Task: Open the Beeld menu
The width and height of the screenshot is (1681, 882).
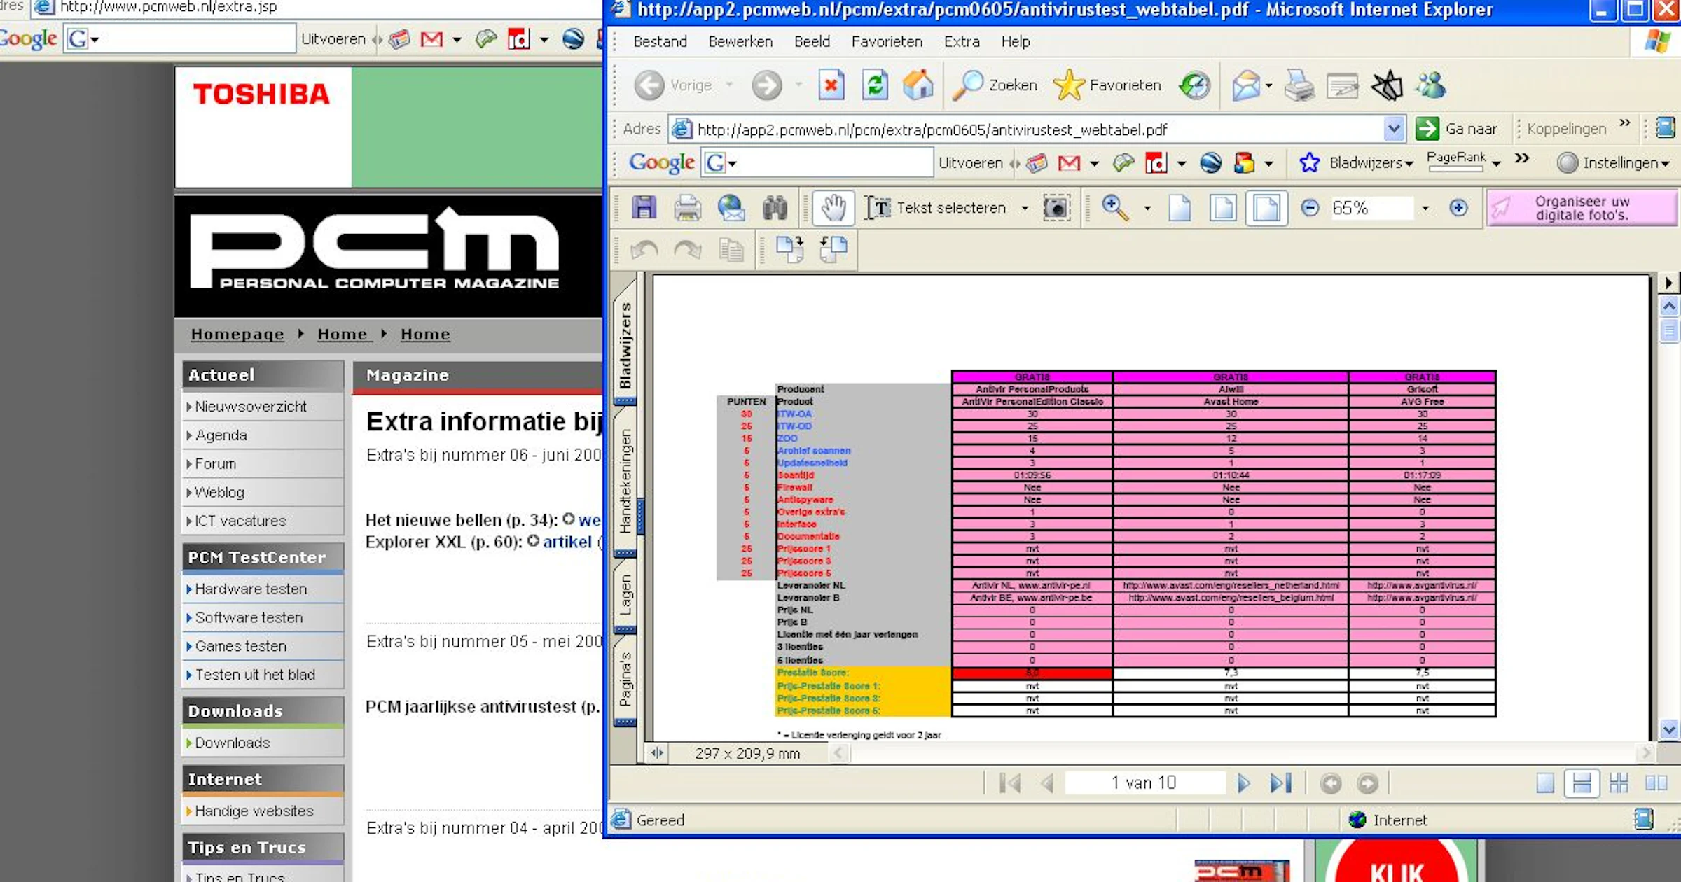Action: pos(812,42)
